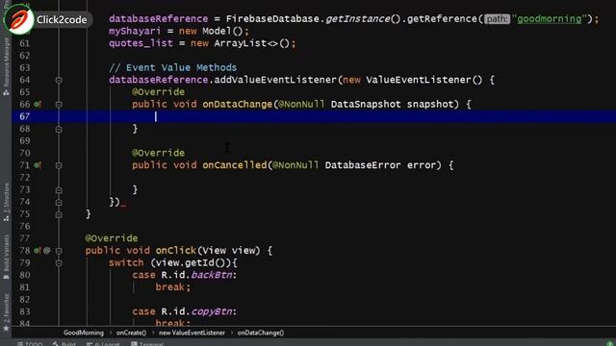Open the Logcat tool window tab
This screenshot has height=346, width=616.
pos(103,344)
